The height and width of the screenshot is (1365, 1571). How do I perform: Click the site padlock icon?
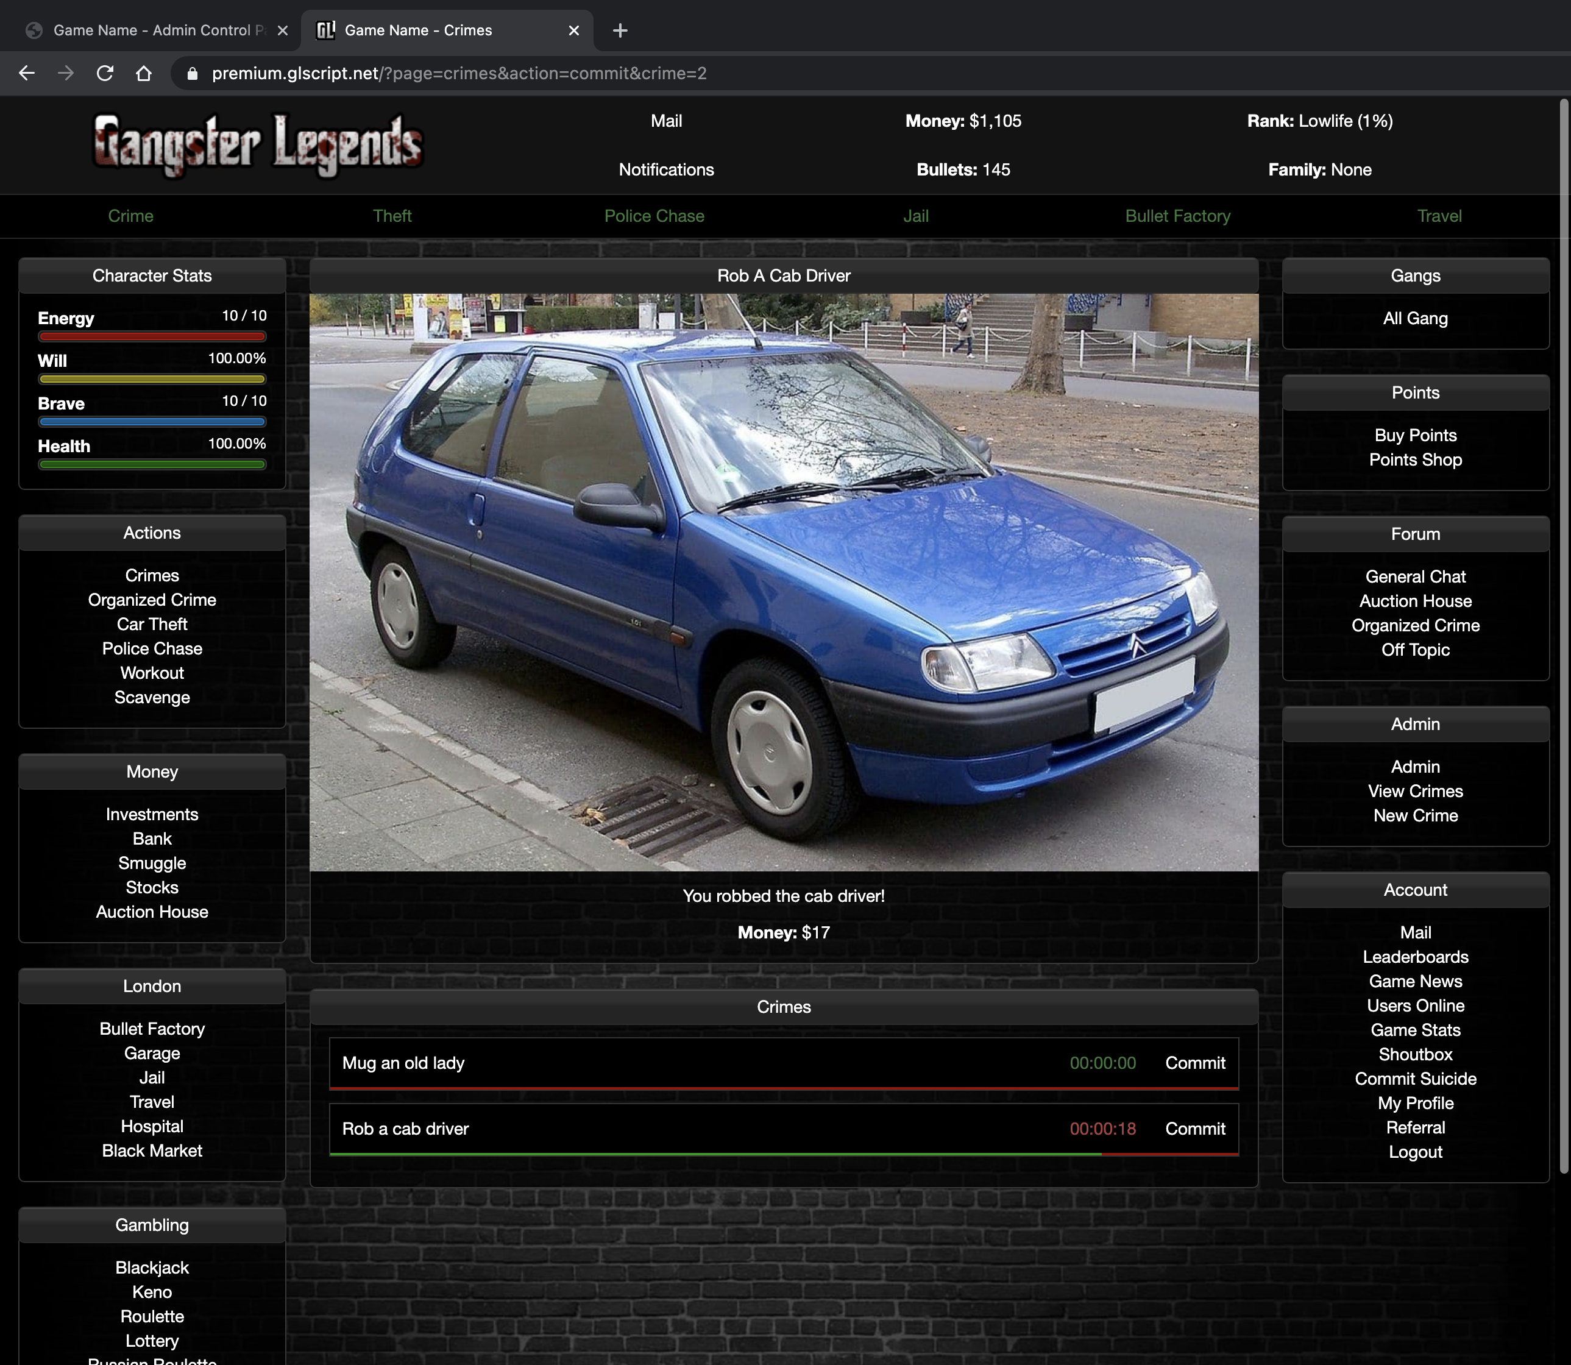(193, 73)
